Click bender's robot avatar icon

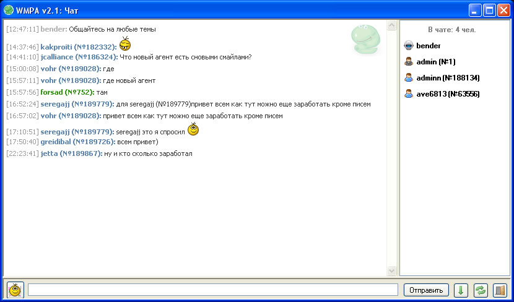[x=409, y=46]
